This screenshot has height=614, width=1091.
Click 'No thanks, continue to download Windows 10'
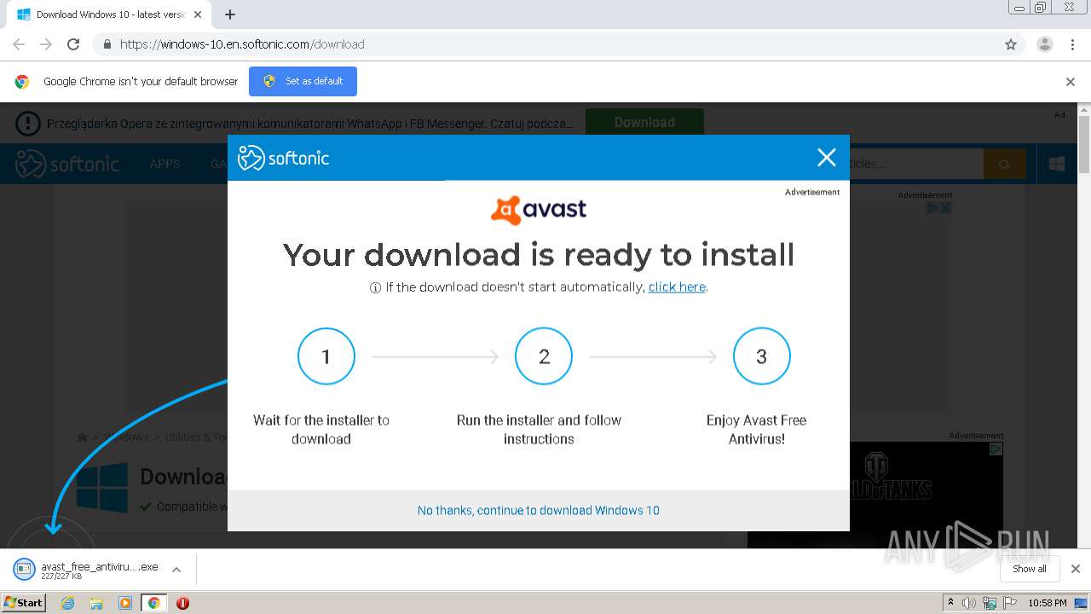coord(539,510)
